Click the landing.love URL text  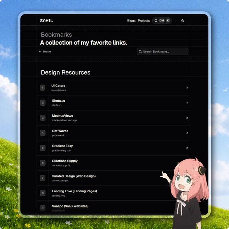(x=59, y=196)
